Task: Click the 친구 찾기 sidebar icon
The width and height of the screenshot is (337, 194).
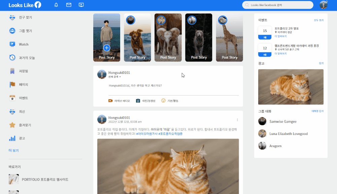Action: [x=12, y=18]
